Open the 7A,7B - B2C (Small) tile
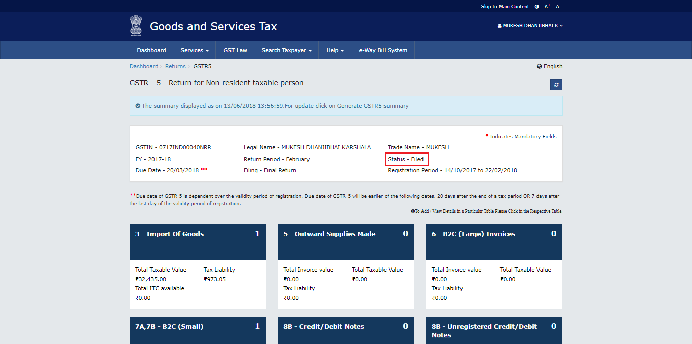Screen dimensions: 692x344 198,330
